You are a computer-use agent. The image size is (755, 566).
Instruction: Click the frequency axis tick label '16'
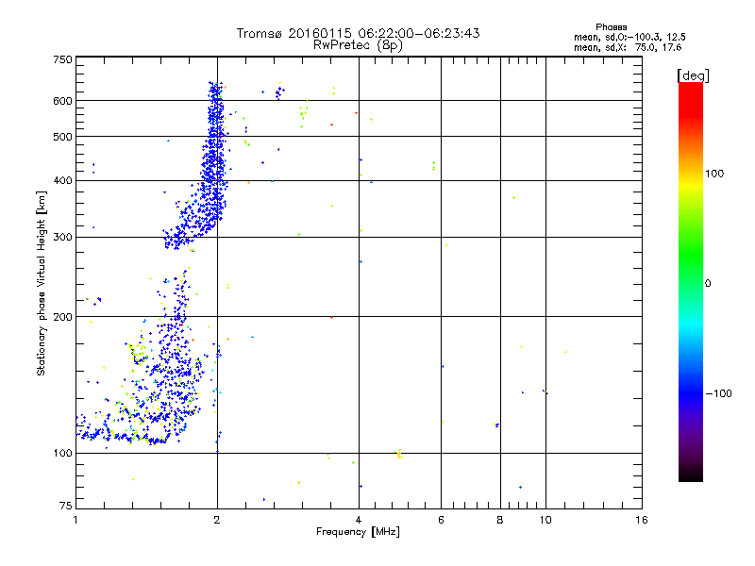pos(642,520)
